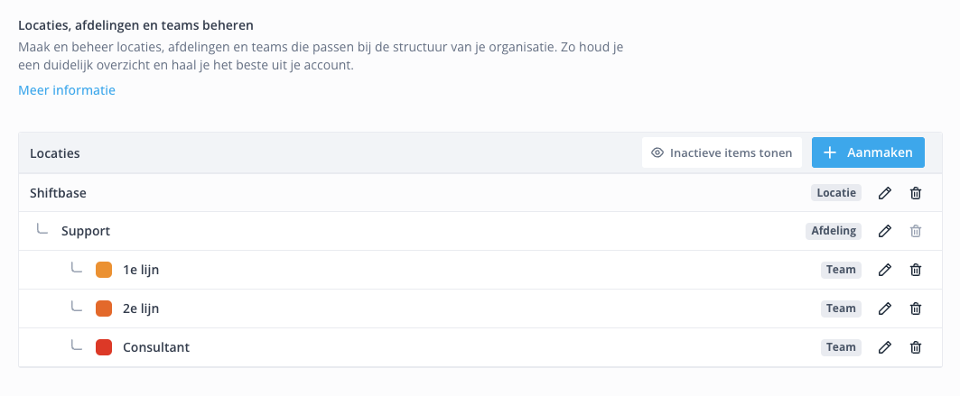
Task: Click the 2e lijn color swatch
Action: pos(104,309)
